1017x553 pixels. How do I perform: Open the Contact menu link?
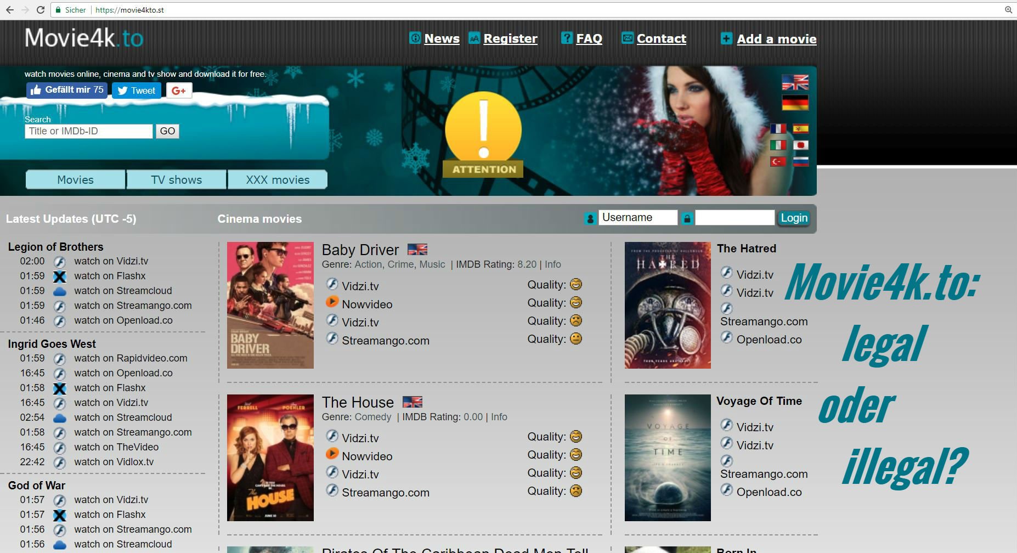(661, 38)
